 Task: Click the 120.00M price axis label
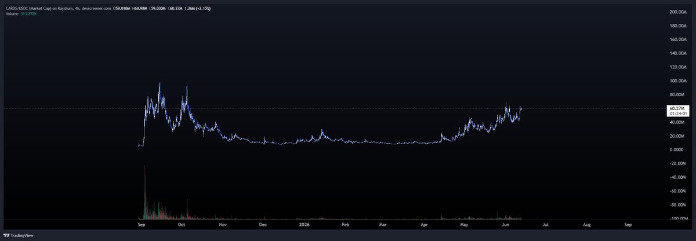tap(678, 67)
